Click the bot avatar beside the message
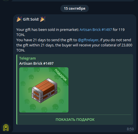This screenshot has width=138, height=134. click(x=6, y=127)
